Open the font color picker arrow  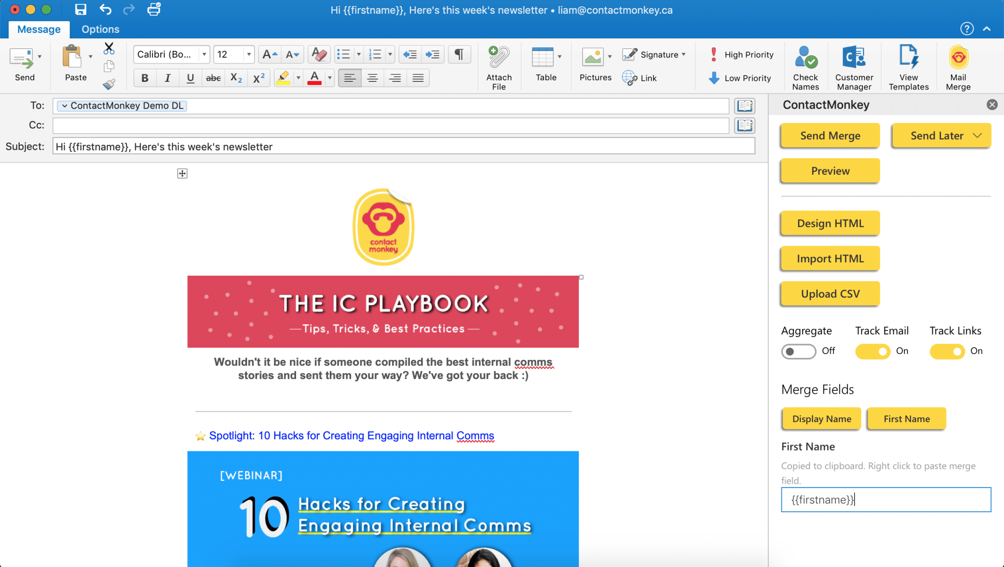tap(329, 78)
